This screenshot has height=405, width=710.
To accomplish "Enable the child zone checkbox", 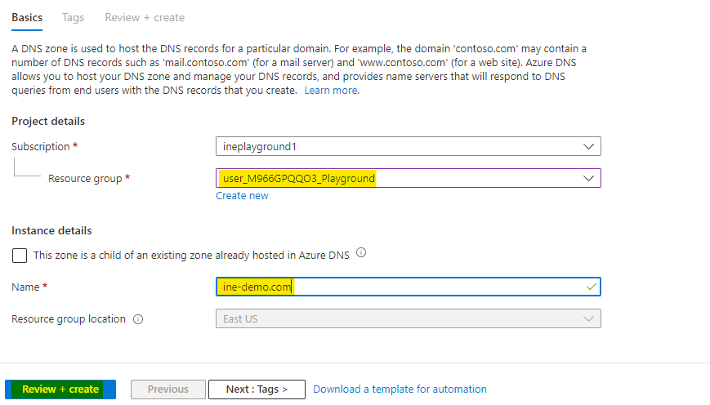I will click(x=20, y=256).
